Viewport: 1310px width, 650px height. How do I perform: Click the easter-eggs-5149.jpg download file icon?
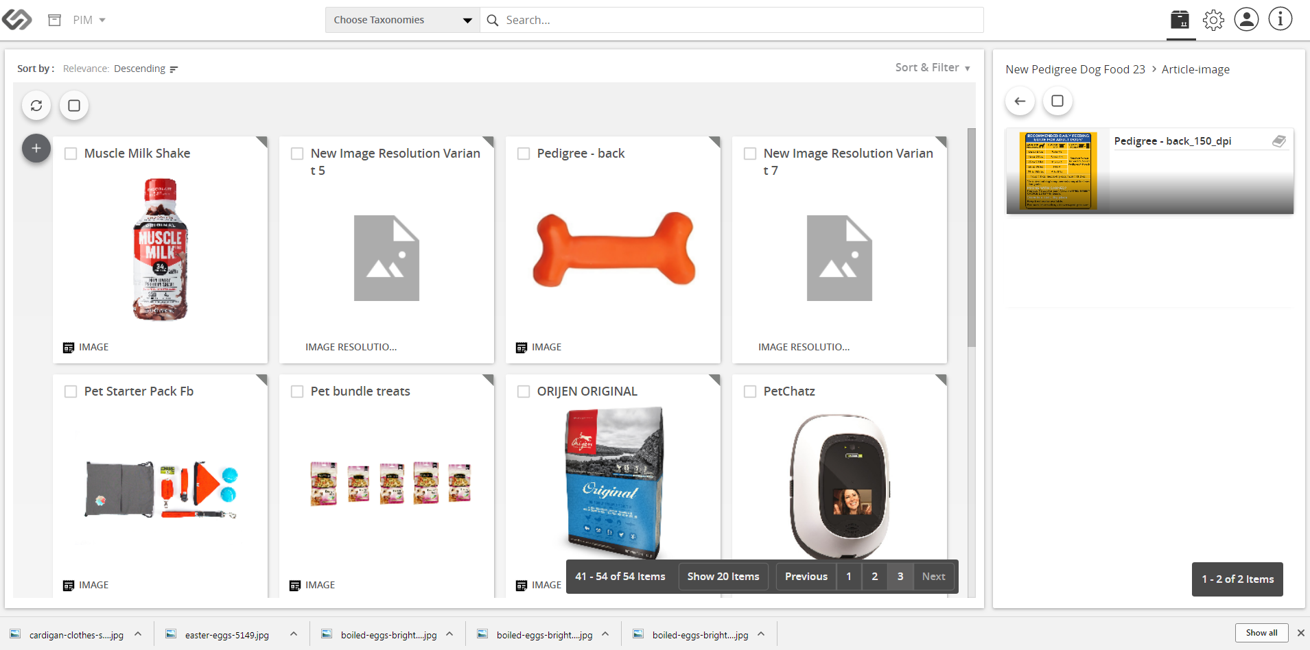171,634
